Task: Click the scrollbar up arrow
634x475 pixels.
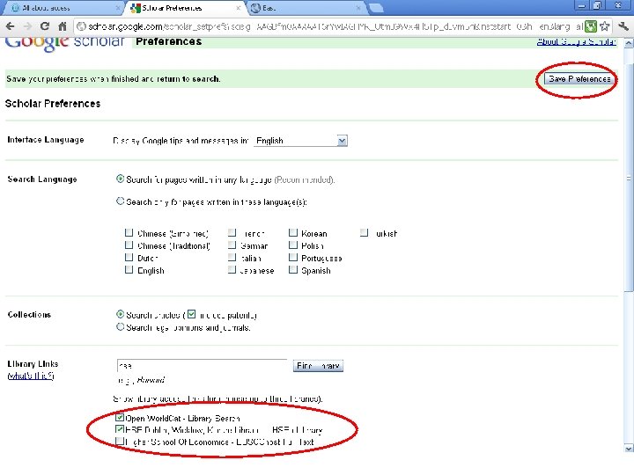Action: (x=629, y=42)
